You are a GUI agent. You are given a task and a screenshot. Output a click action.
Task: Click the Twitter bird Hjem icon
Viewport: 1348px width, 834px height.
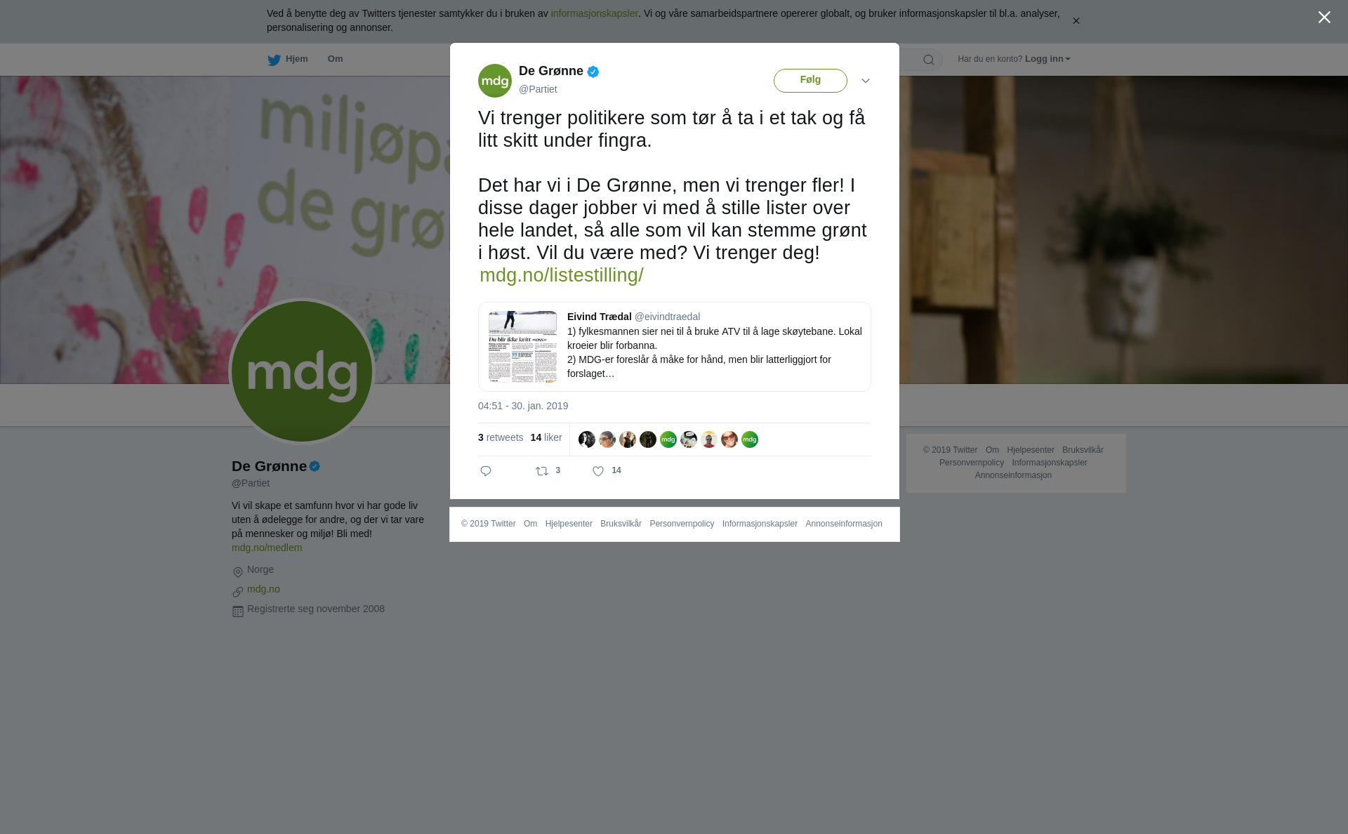coord(275,60)
